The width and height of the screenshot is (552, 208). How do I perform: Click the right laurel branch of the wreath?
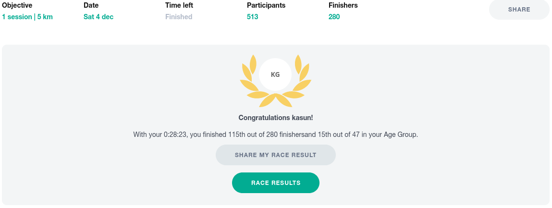pos(302,76)
